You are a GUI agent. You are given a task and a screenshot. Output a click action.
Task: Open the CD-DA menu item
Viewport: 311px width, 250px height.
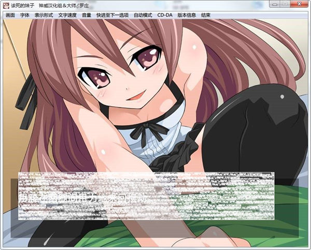coord(165,15)
